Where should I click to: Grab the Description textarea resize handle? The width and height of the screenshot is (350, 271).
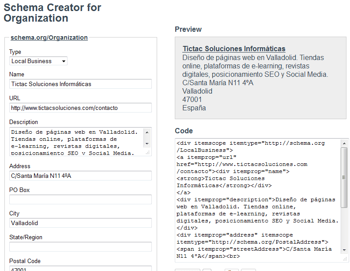click(148, 153)
